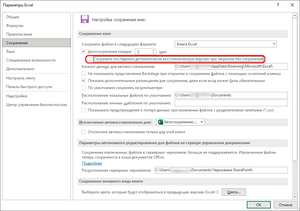Image resolution: width=300 pixels, height=211 pixels.
Task: Click the scrollbar down arrow
Action: pyautogui.click(x=295, y=197)
